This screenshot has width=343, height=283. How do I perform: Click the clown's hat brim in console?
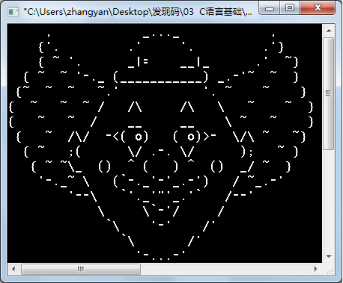point(160,77)
